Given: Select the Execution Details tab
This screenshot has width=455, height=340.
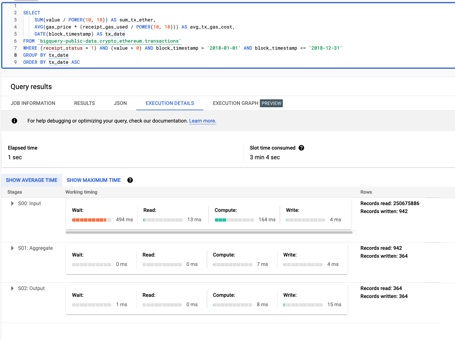Looking at the screenshot, I should pos(170,103).
